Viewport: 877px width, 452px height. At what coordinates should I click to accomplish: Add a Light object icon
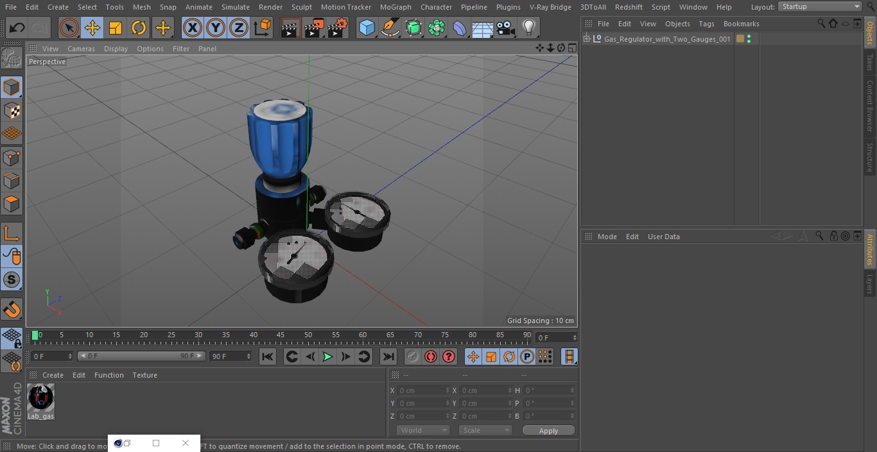click(528, 28)
